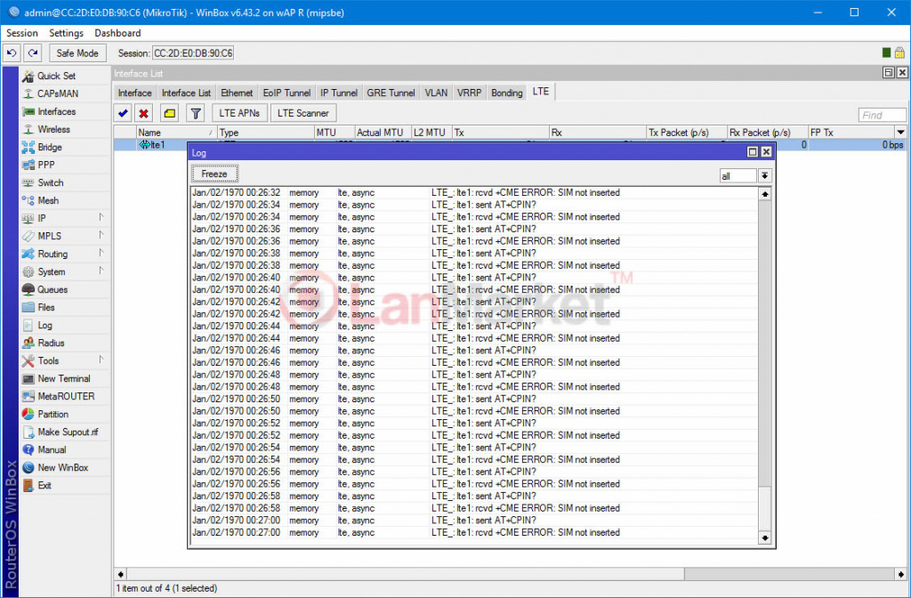Click the yellow Comment icon in toolbar
911x598 pixels.
tap(169, 114)
